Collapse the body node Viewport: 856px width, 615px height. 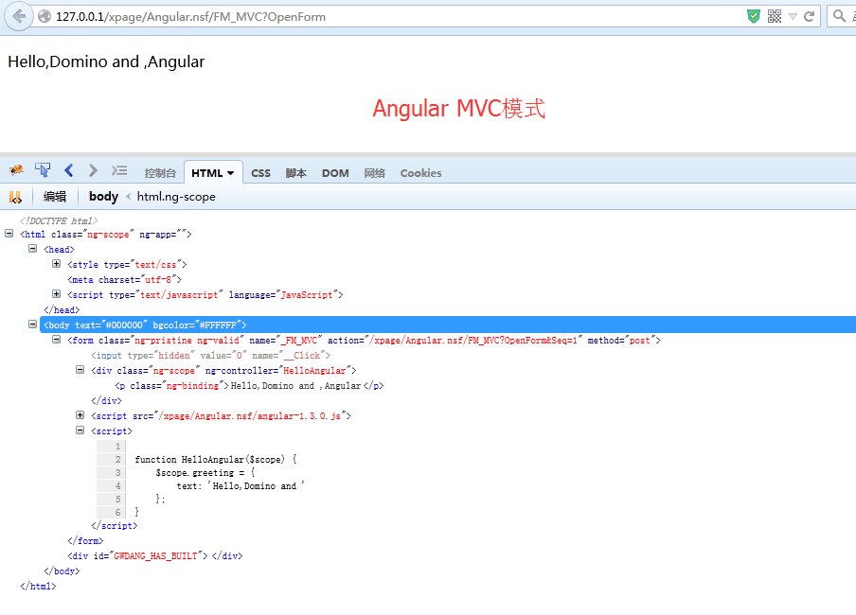[x=33, y=325]
